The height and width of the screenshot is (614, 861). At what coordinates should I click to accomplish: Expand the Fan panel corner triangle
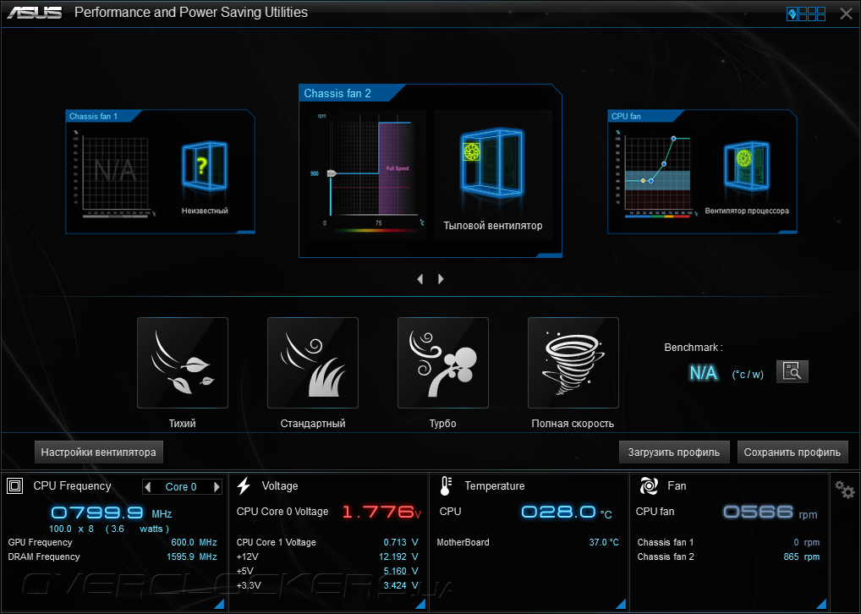point(821,604)
